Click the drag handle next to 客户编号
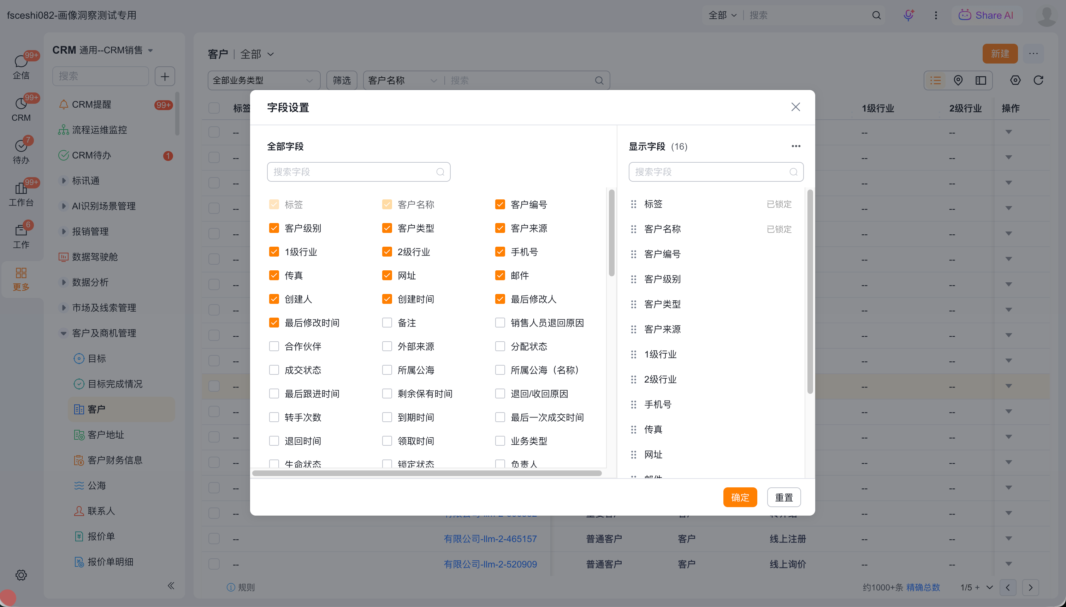The height and width of the screenshot is (607, 1066). coord(633,254)
